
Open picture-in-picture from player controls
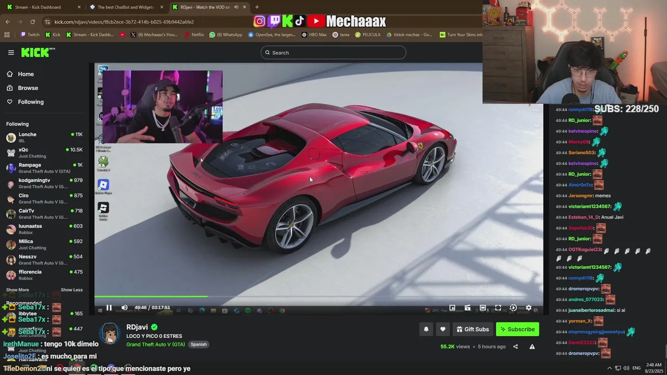point(452,308)
